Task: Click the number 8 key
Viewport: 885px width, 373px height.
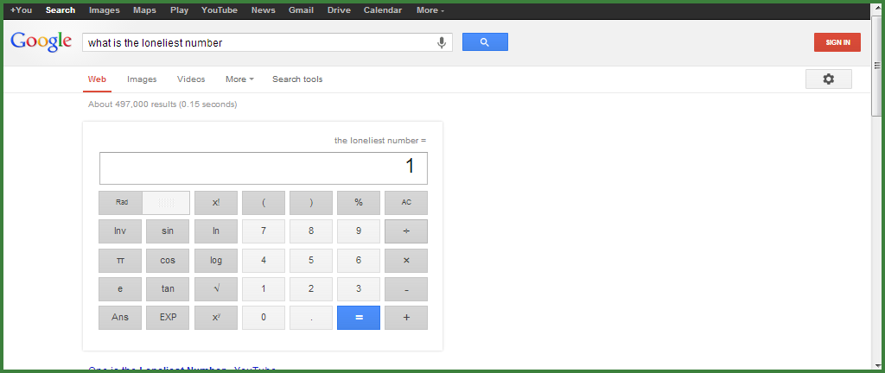Action: (x=311, y=231)
